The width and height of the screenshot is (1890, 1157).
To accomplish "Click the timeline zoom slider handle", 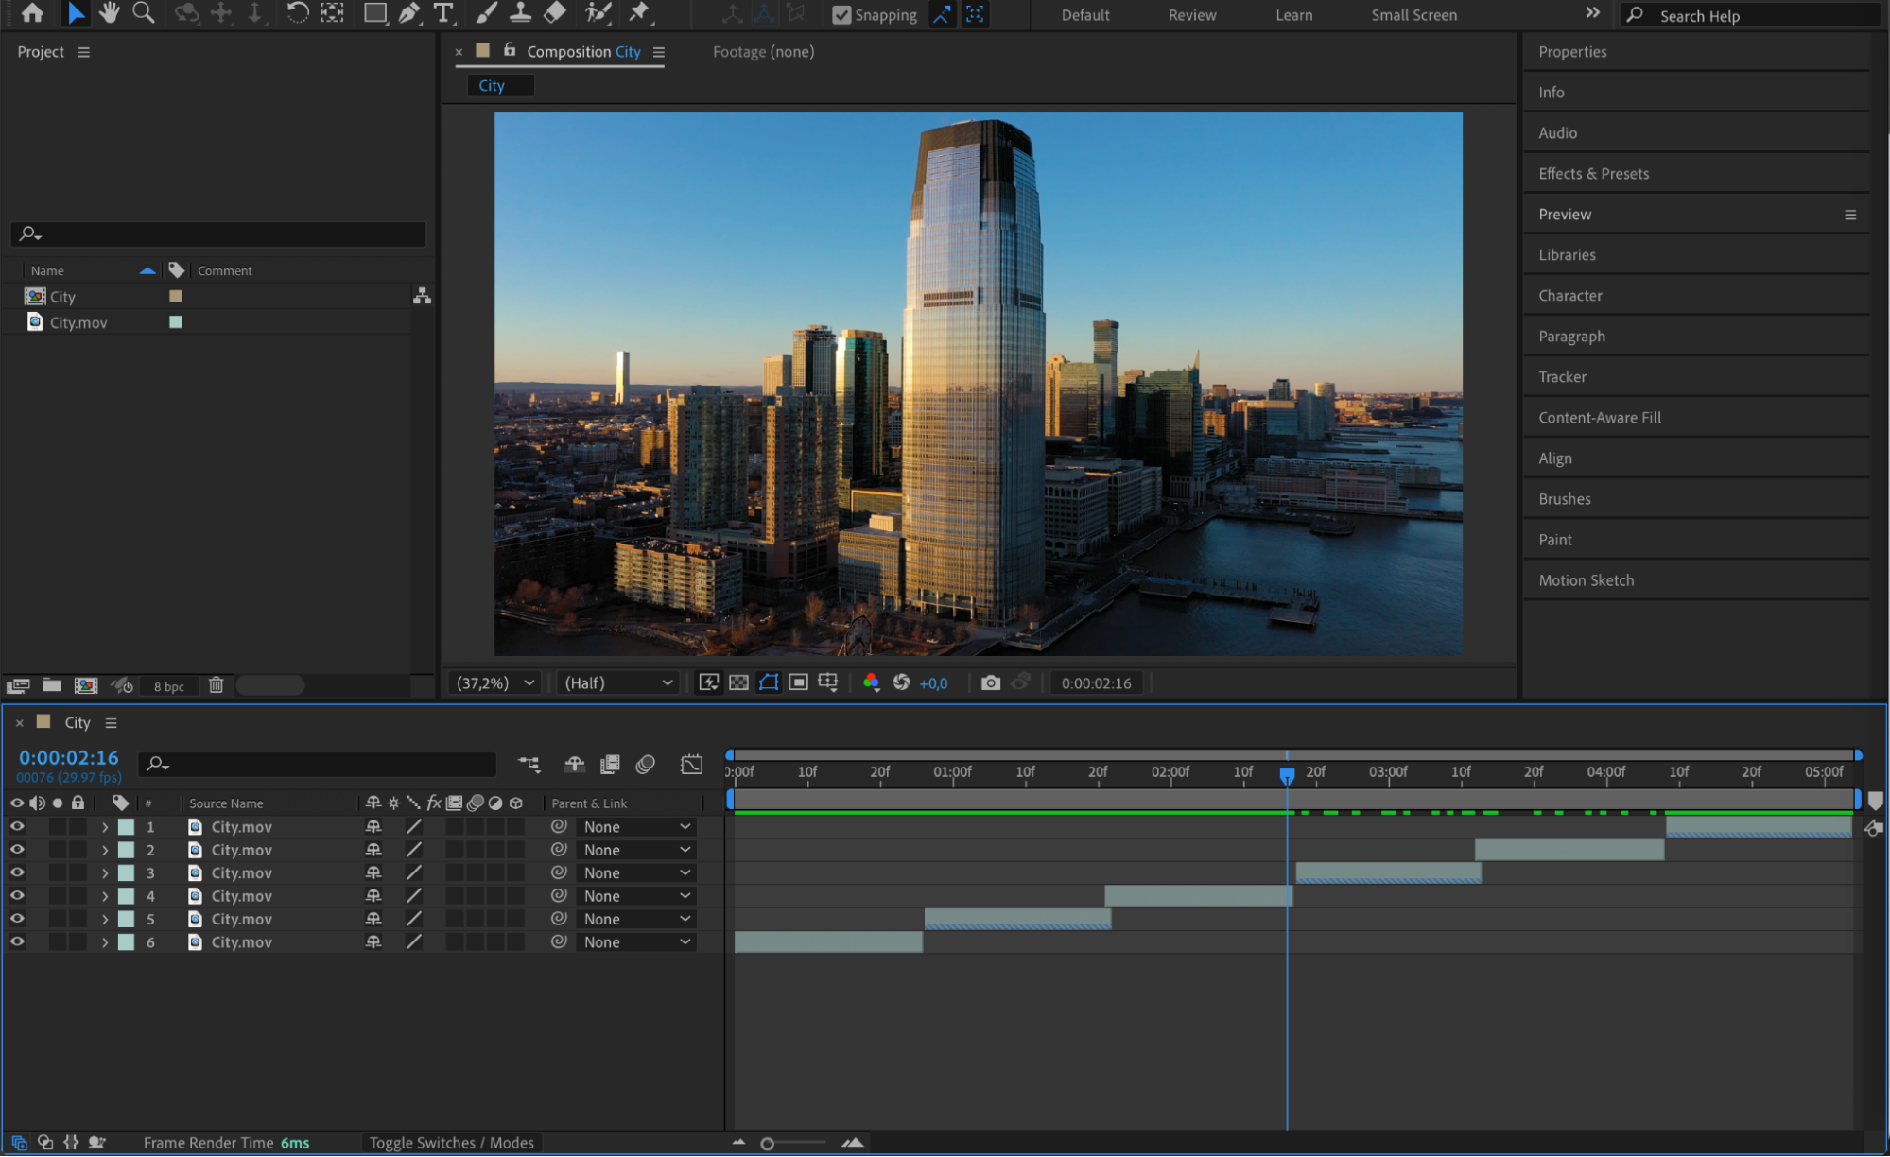I will pyautogui.click(x=767, y=1144).
